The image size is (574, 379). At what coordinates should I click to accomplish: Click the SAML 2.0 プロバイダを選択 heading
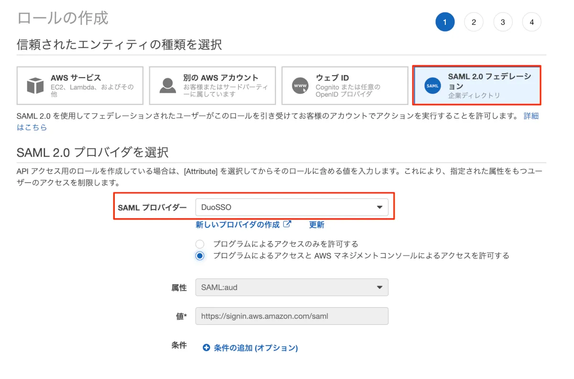point(92,152)
